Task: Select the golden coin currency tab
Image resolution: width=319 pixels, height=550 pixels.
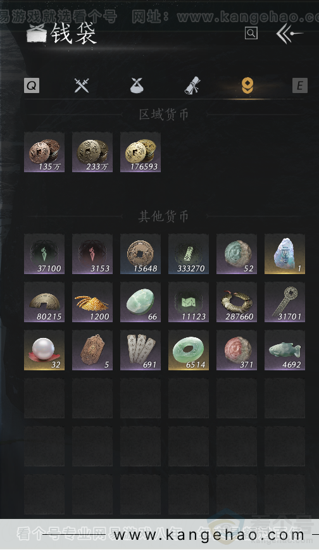Action: (x=247, y=85)
